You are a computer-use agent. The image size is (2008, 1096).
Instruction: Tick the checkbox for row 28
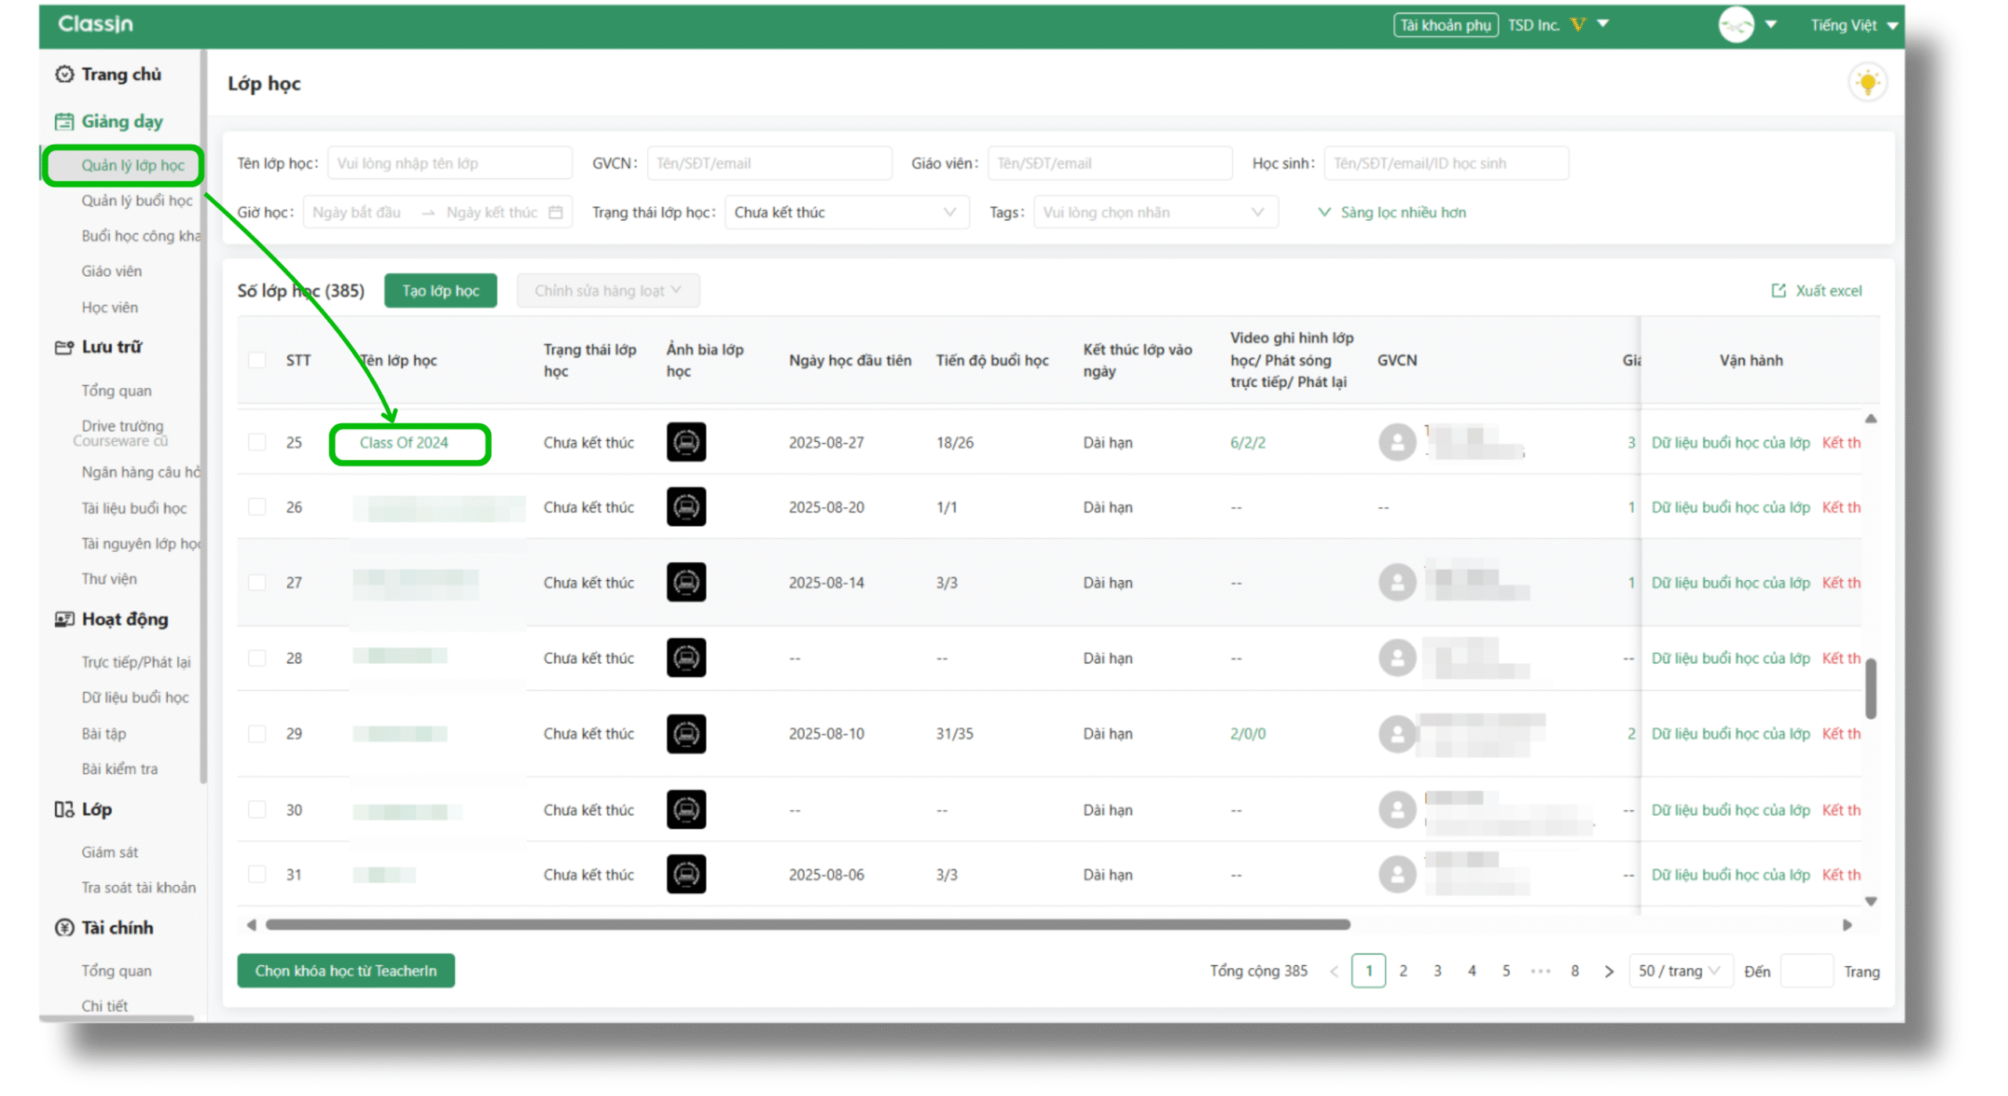(x=257, y=658)
